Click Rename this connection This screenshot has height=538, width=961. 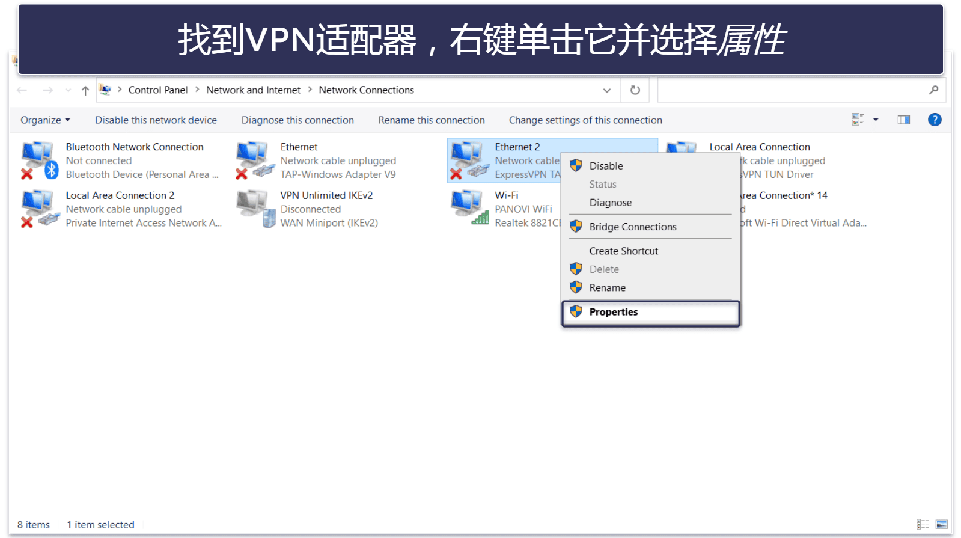click(x=431, y=120)
